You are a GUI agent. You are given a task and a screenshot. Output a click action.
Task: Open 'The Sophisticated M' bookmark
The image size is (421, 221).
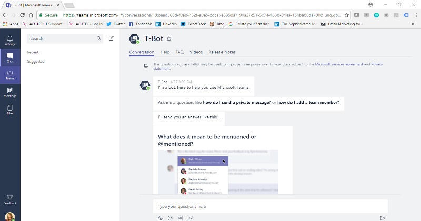pyautogui.click(x=296, y=24)
